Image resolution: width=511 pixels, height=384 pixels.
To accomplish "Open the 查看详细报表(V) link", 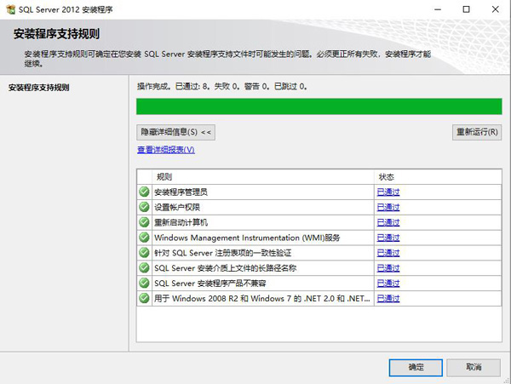I will (166, 150).
